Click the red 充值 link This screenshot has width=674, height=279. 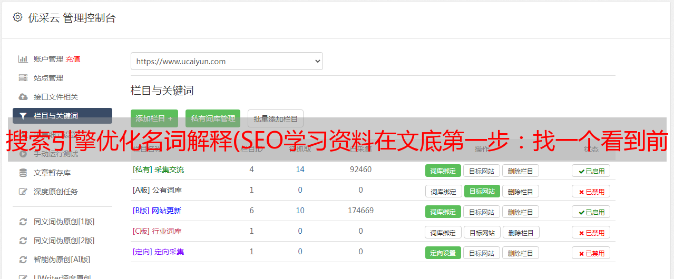click(x=73, y=59)
